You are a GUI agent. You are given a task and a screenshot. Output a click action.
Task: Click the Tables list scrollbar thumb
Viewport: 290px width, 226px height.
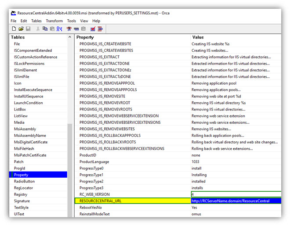[70, 170]
